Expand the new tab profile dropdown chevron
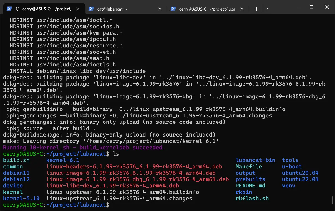This screenshot has width=335, height=211. (x=267, y=9)
